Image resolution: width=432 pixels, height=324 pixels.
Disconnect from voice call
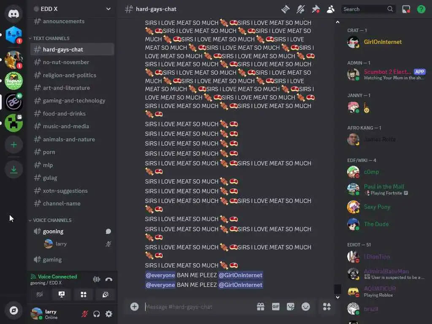tap(109, 279)
